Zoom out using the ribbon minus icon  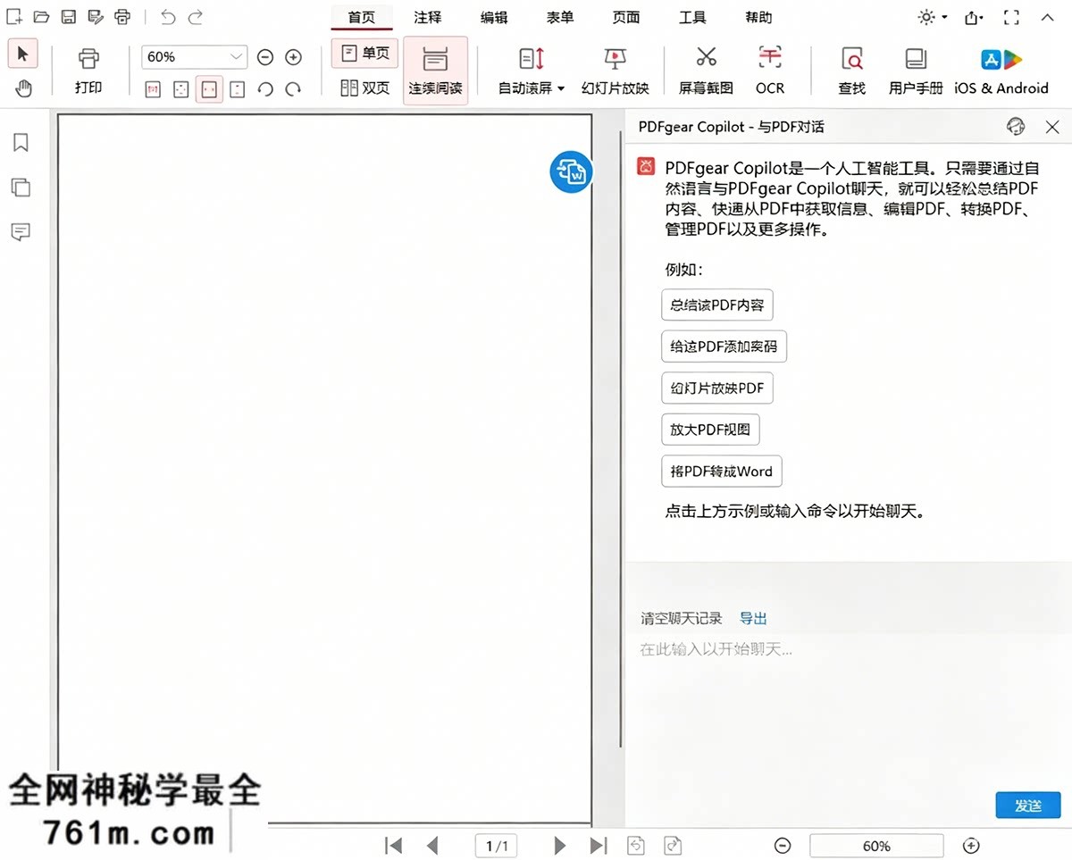pyautogui.click(x=265, y=57)
